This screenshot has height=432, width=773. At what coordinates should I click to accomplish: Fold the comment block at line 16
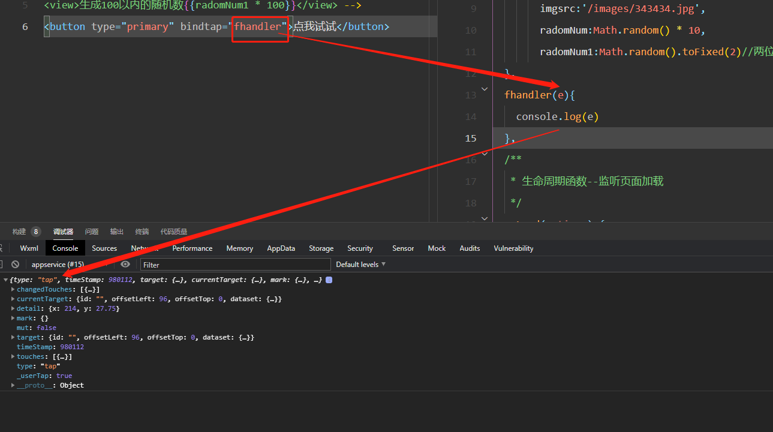(x=485, y=155)
